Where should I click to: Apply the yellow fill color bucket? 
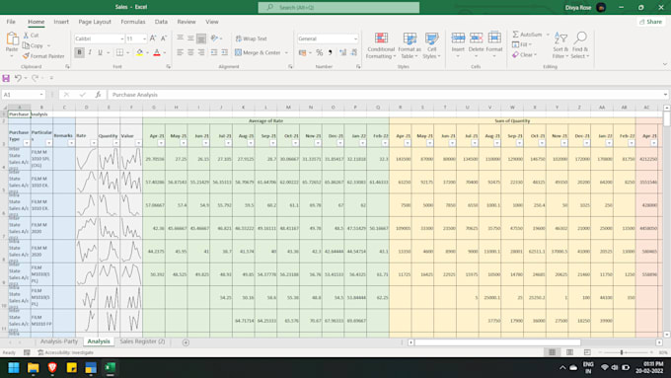pos(139,52)
